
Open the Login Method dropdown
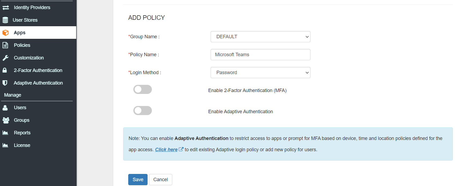pyautogui.click(x=260, y=73)
